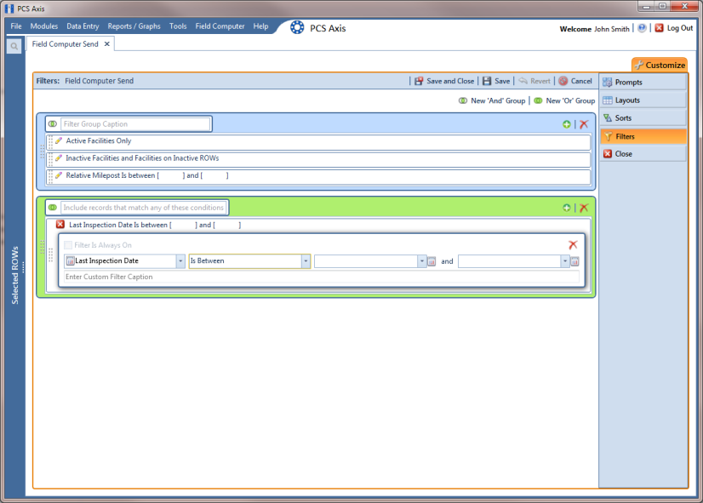
Task: Click the blue group type icon beside caption
Action: (53, 123)
